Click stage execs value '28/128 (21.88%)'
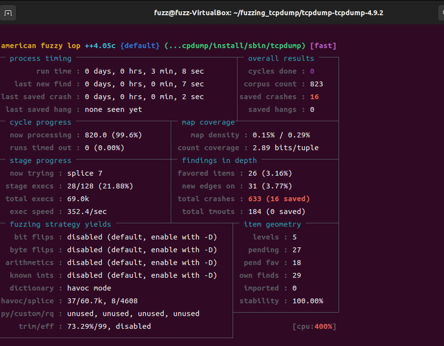444x346 pixels. (100, 186)
